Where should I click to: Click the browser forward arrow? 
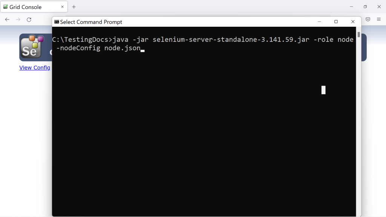coord(18,20)
